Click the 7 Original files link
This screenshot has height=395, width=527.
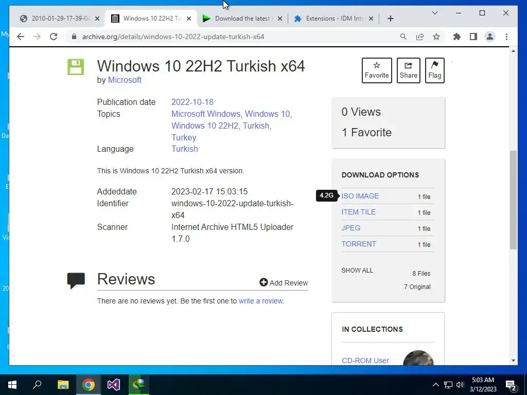click(x=417, y=287)
